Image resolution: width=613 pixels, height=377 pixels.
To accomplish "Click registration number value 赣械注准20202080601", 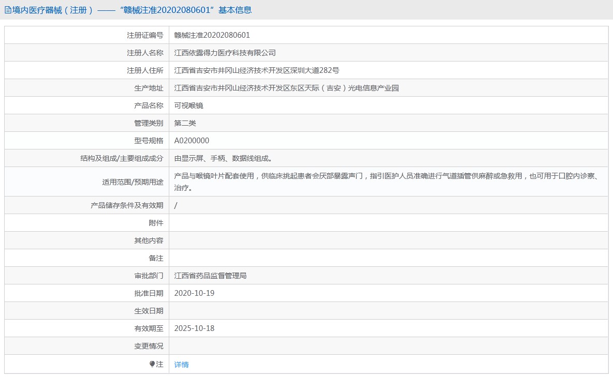I will (x=212, y=35).
